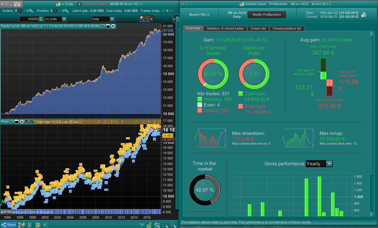Click the quantity field showing 100000
Image resolution: width=378 pixels, height=228 pixels.
coord(29,19)
